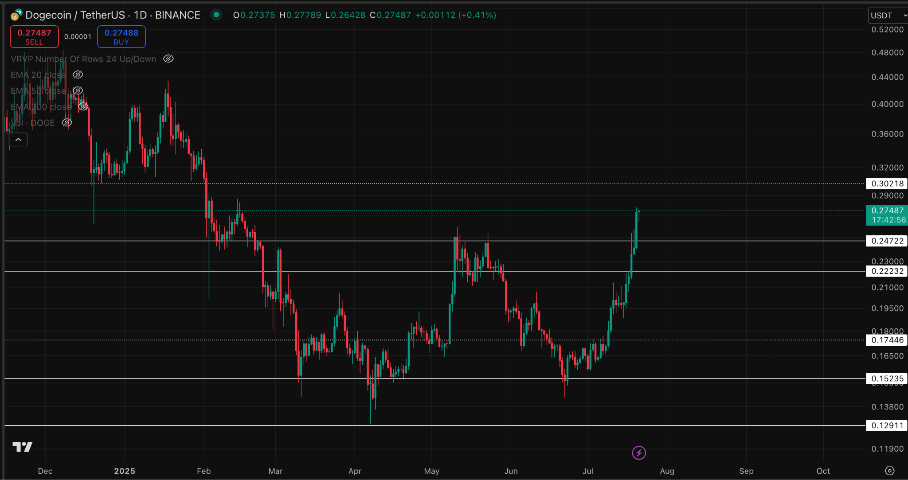Select the VRVP Number Of Rows indicator label
This screenshot has width=908, height=480.
click(x=83, y=59)
